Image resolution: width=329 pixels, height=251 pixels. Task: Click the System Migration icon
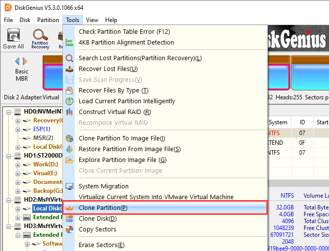[69, 186]
